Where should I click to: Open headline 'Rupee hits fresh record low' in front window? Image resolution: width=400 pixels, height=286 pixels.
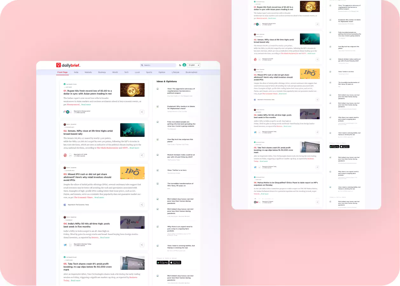(87, 92)
